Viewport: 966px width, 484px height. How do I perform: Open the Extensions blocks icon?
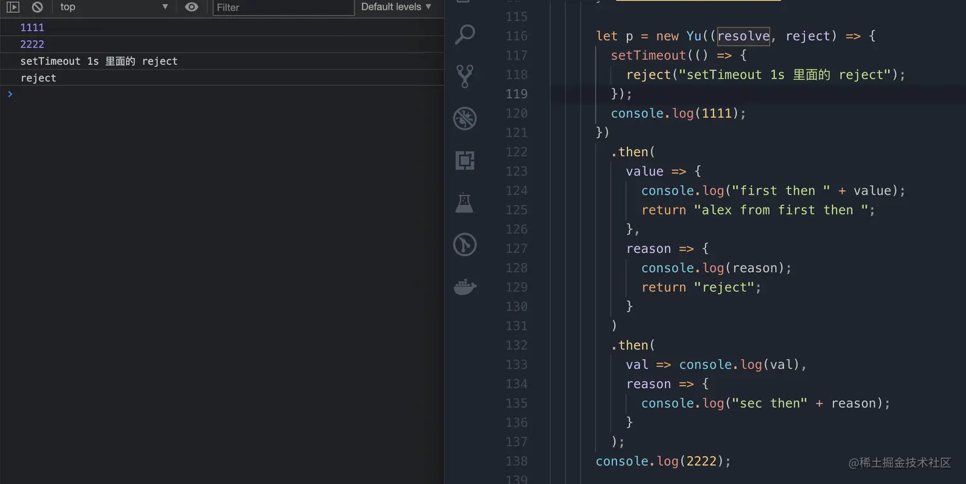coord(464,160)
